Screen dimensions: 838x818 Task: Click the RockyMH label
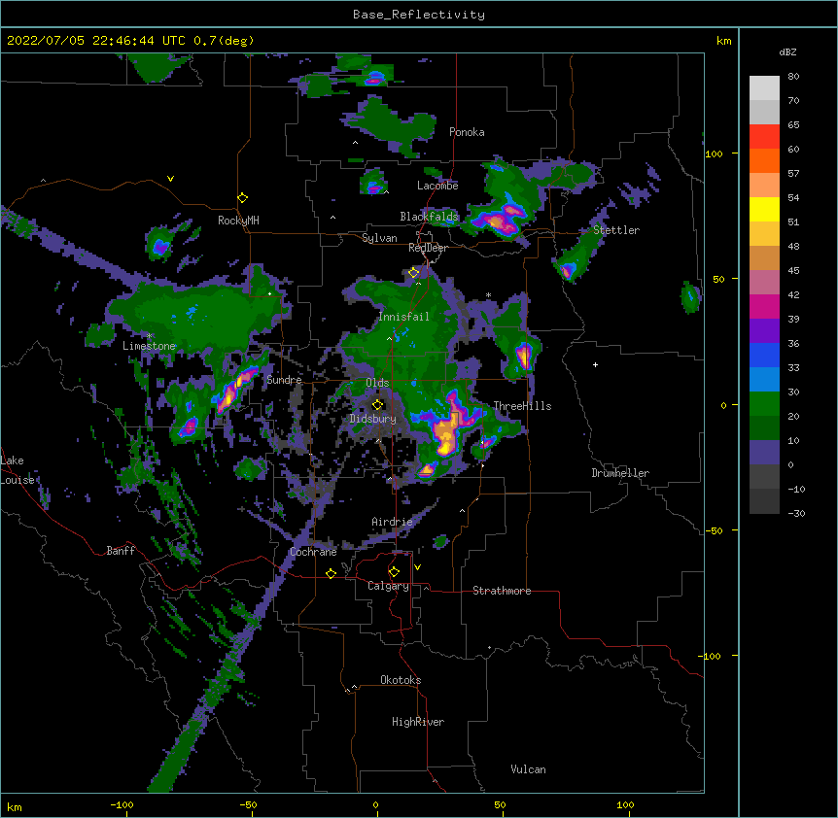238,220
